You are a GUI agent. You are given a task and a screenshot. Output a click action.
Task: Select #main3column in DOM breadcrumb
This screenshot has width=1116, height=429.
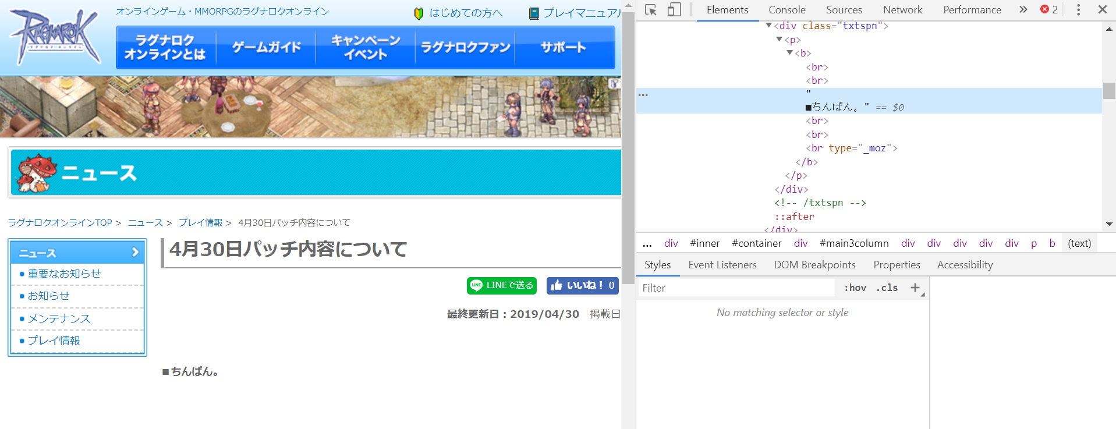(x=854, y=243)
